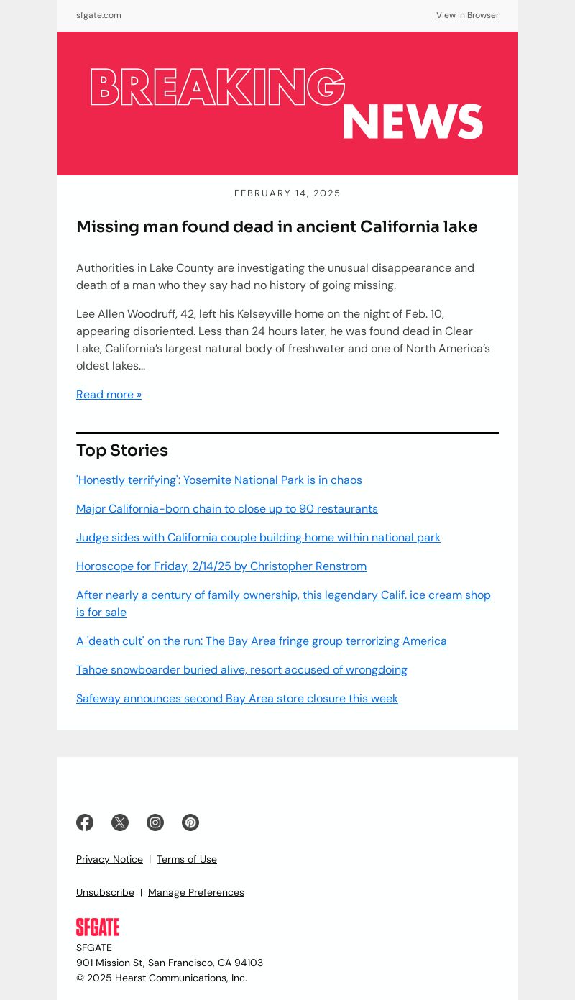The image size is (575, 1000).
Task: Open the Pinterest social icon
Action: pos(190,822)
